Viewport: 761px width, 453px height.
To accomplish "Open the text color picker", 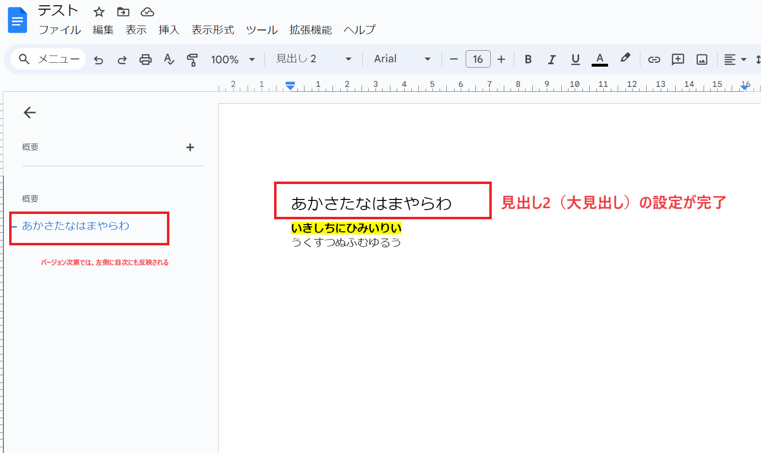I will (599, 59).
